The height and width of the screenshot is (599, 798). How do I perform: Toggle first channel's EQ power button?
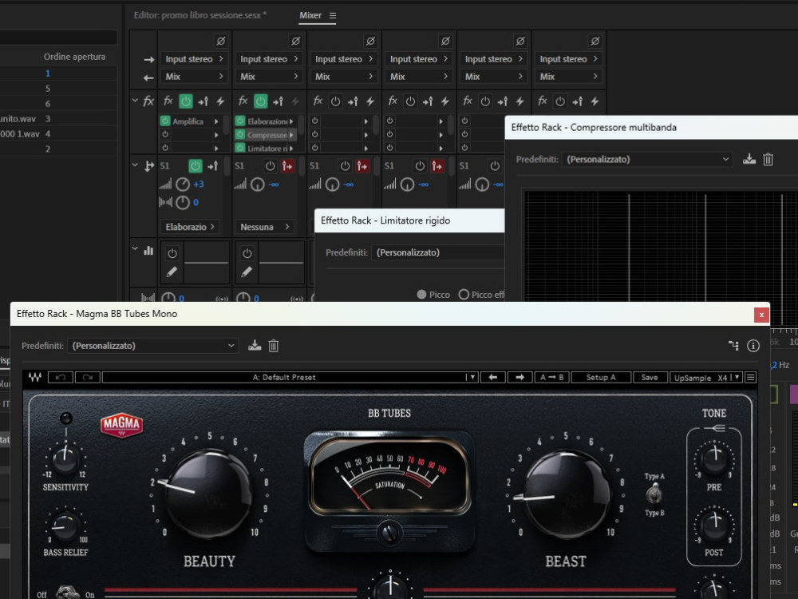coord(172,253)
